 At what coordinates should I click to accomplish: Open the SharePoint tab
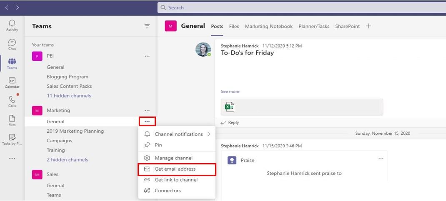click(347, 26)
